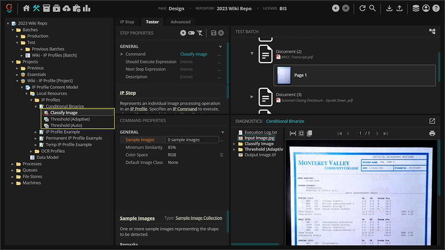Click the bar chart stats icon
This screenshot has width=445, height=250.
point(86,8)
